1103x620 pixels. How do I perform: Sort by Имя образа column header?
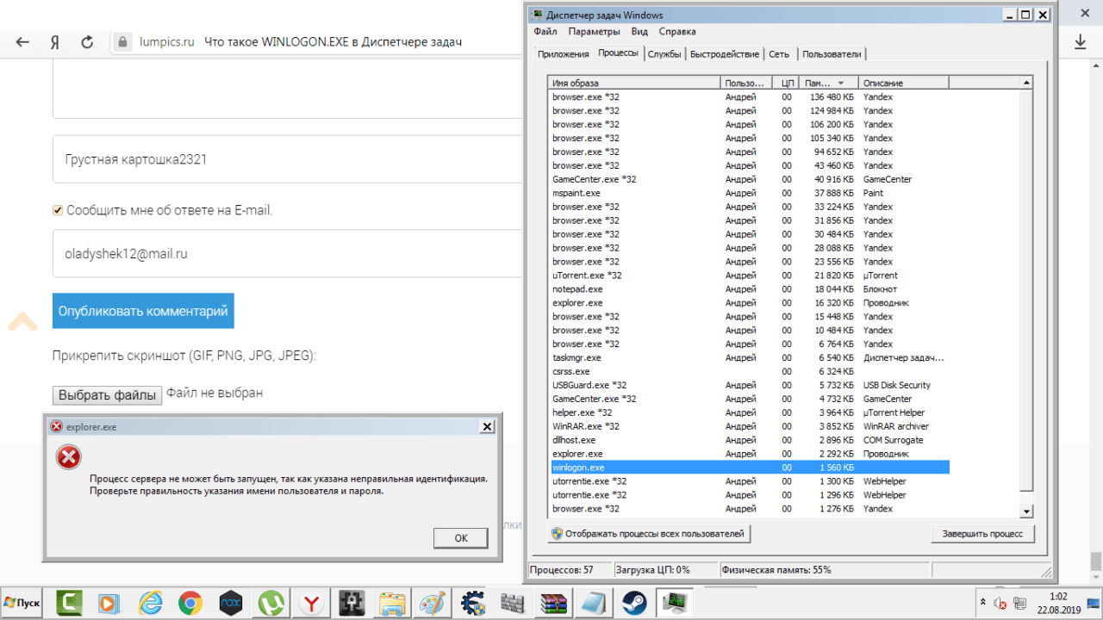tap(634, 83)
